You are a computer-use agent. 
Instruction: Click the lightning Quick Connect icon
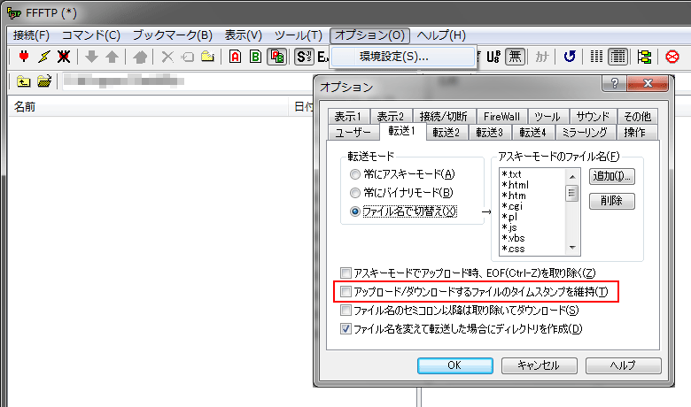[44, 57]
